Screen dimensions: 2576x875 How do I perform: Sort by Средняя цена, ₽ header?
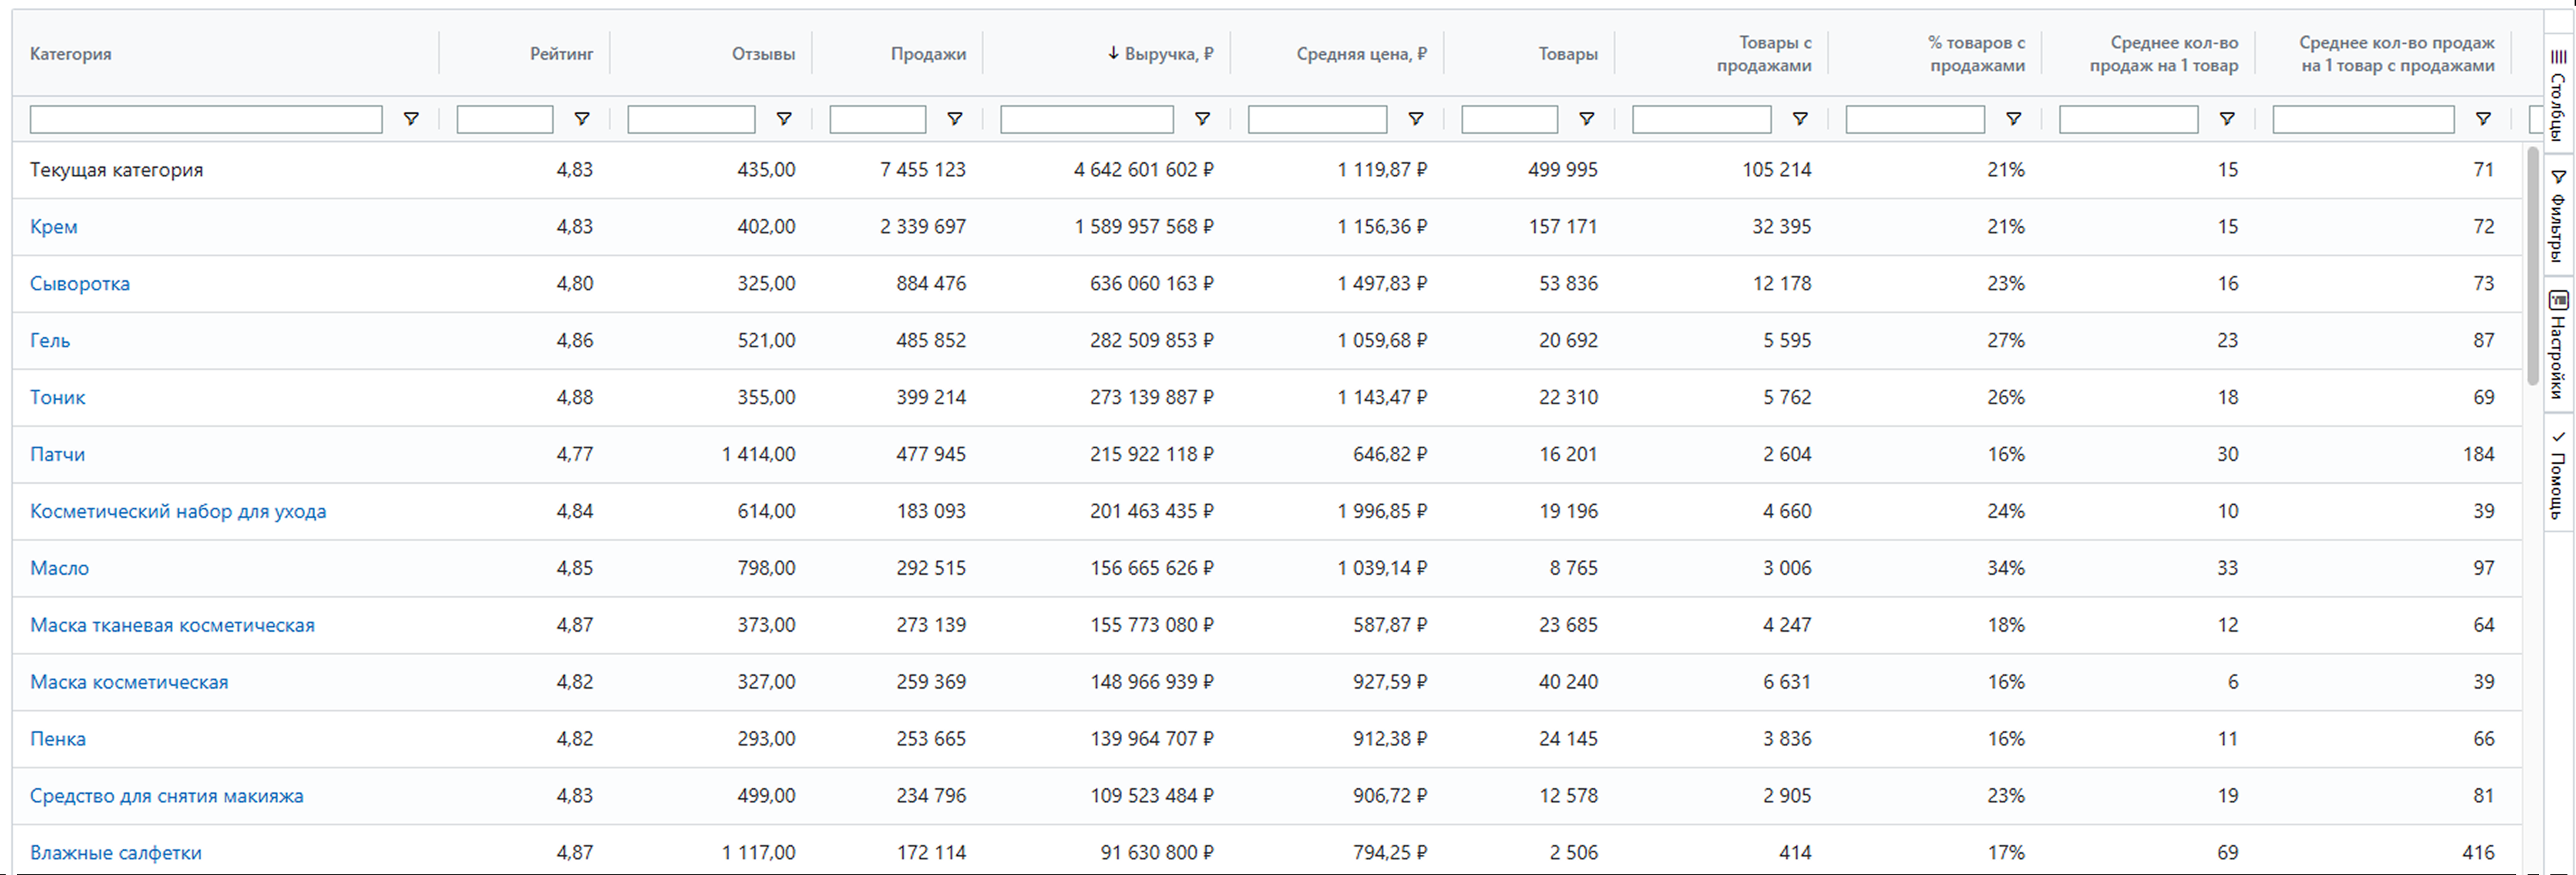pos(1361,54)
